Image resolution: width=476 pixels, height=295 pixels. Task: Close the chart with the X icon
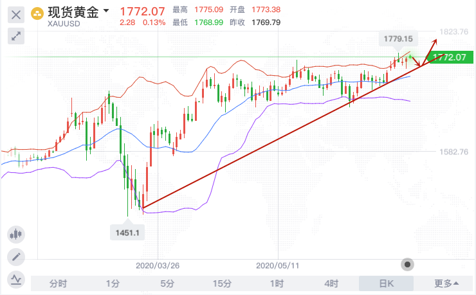point(16,13)
